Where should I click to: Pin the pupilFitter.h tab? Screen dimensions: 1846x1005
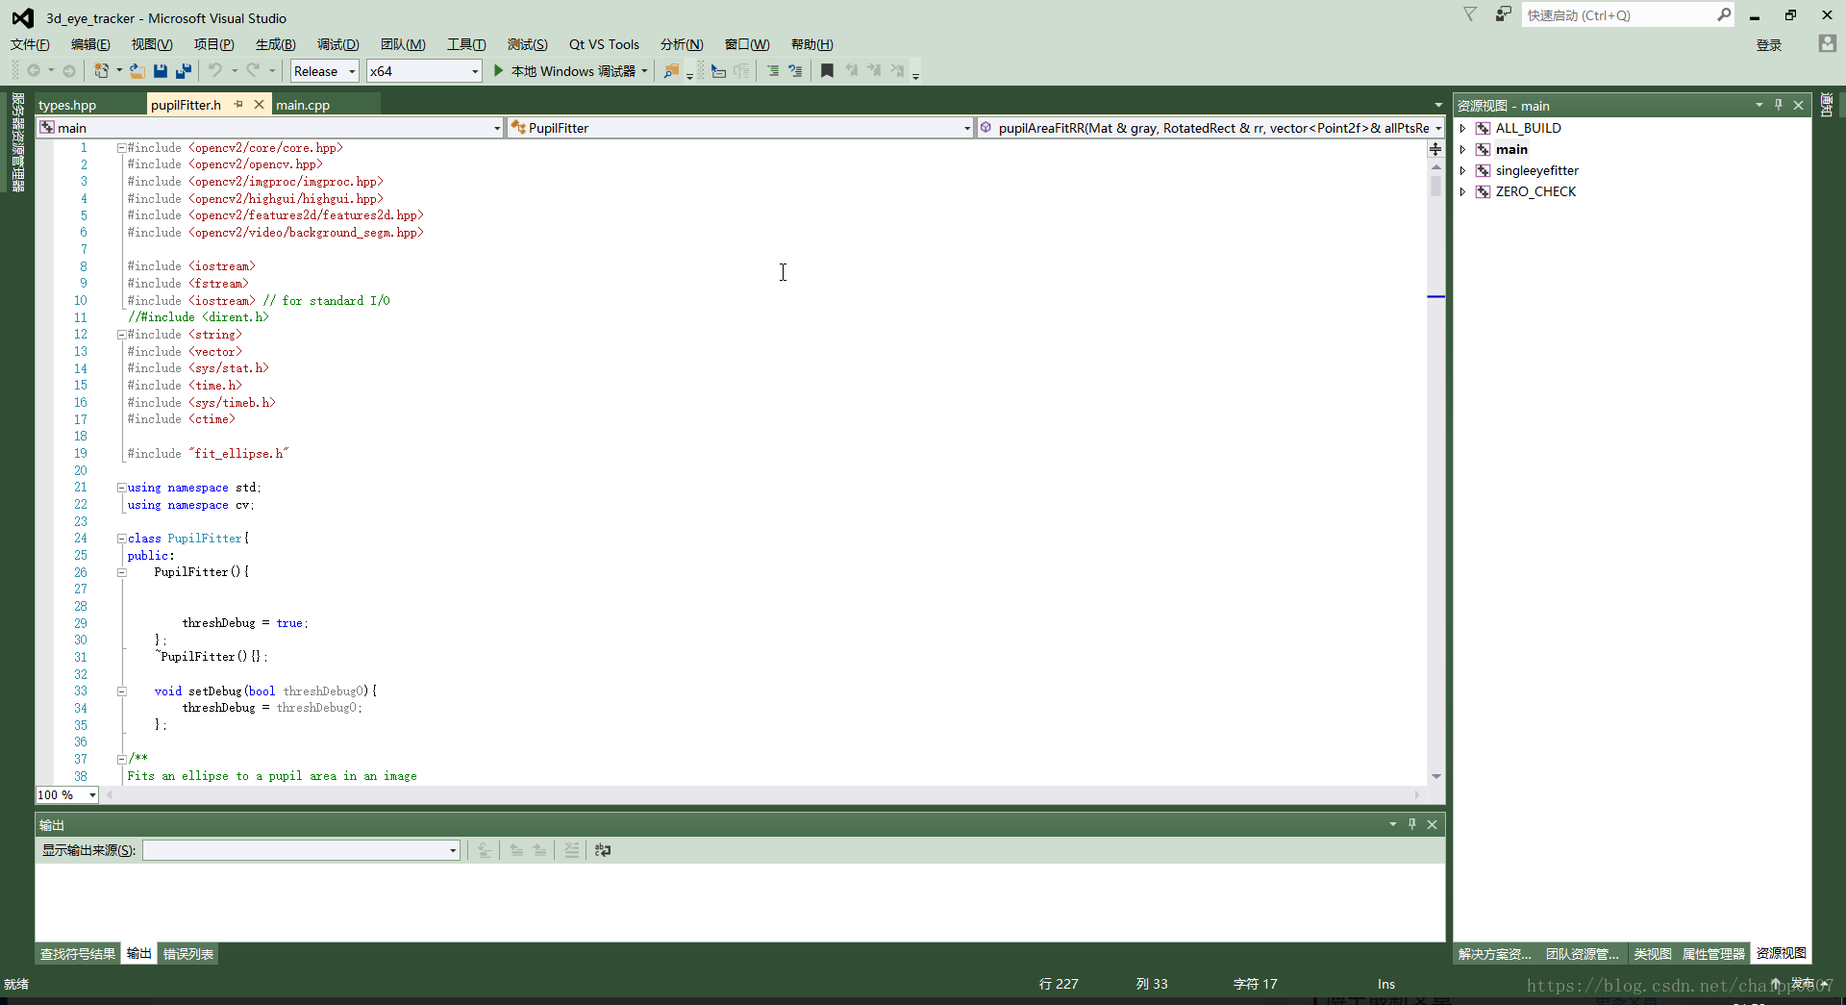click(239, 104)
